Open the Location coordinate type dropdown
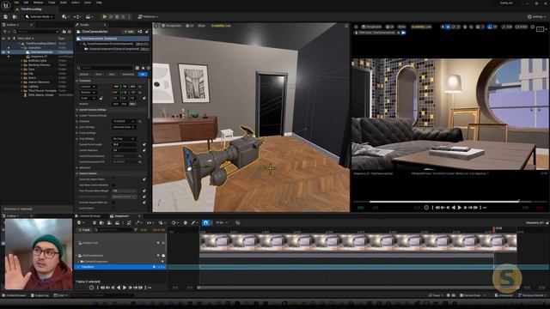The height and width of the screenshot is (309, 550). pyautogui.click(x=88, y=87)
